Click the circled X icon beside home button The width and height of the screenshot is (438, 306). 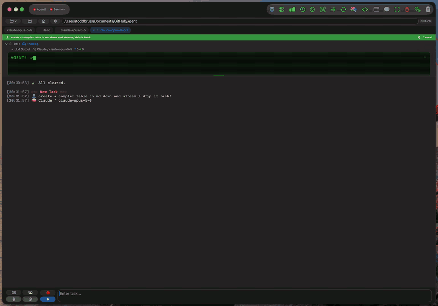point(55,21)
